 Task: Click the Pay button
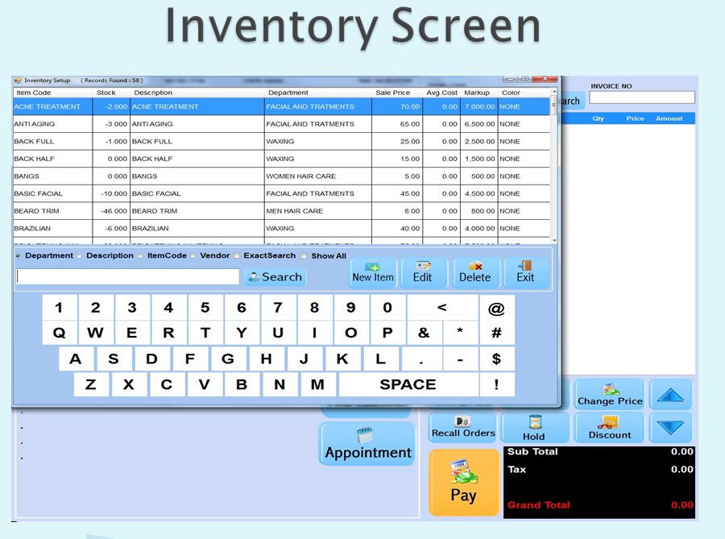pyautogui.click(x=462, y=483)
